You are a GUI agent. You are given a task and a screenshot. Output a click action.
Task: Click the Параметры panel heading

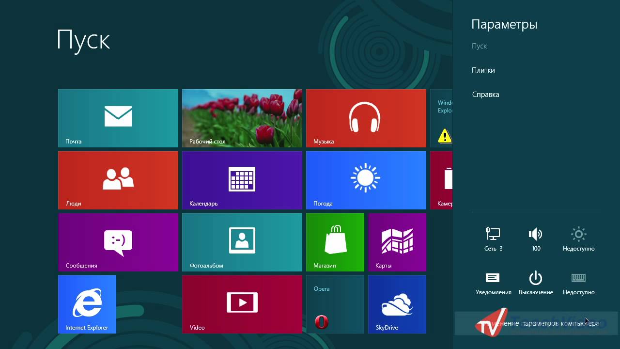pyautogui.click(x=504, y=25)
